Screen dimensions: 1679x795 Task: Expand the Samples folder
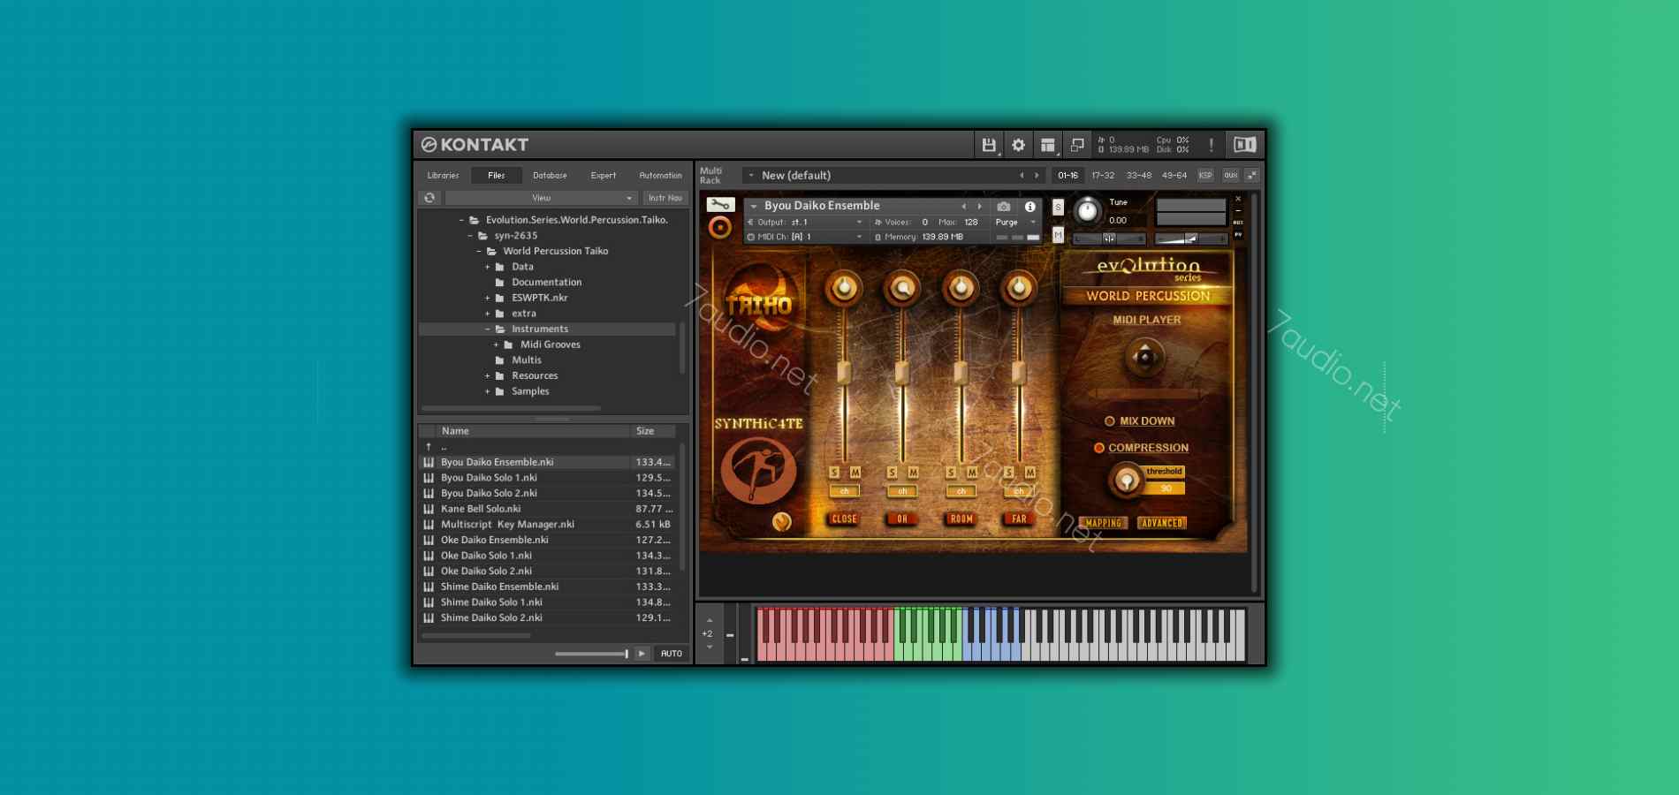[487, 391]
